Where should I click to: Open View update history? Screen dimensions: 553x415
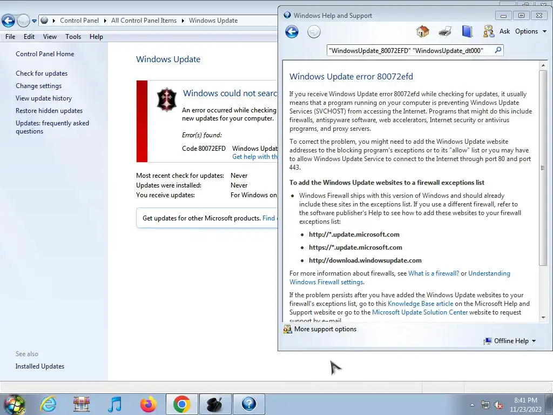[x=44, y=98]
